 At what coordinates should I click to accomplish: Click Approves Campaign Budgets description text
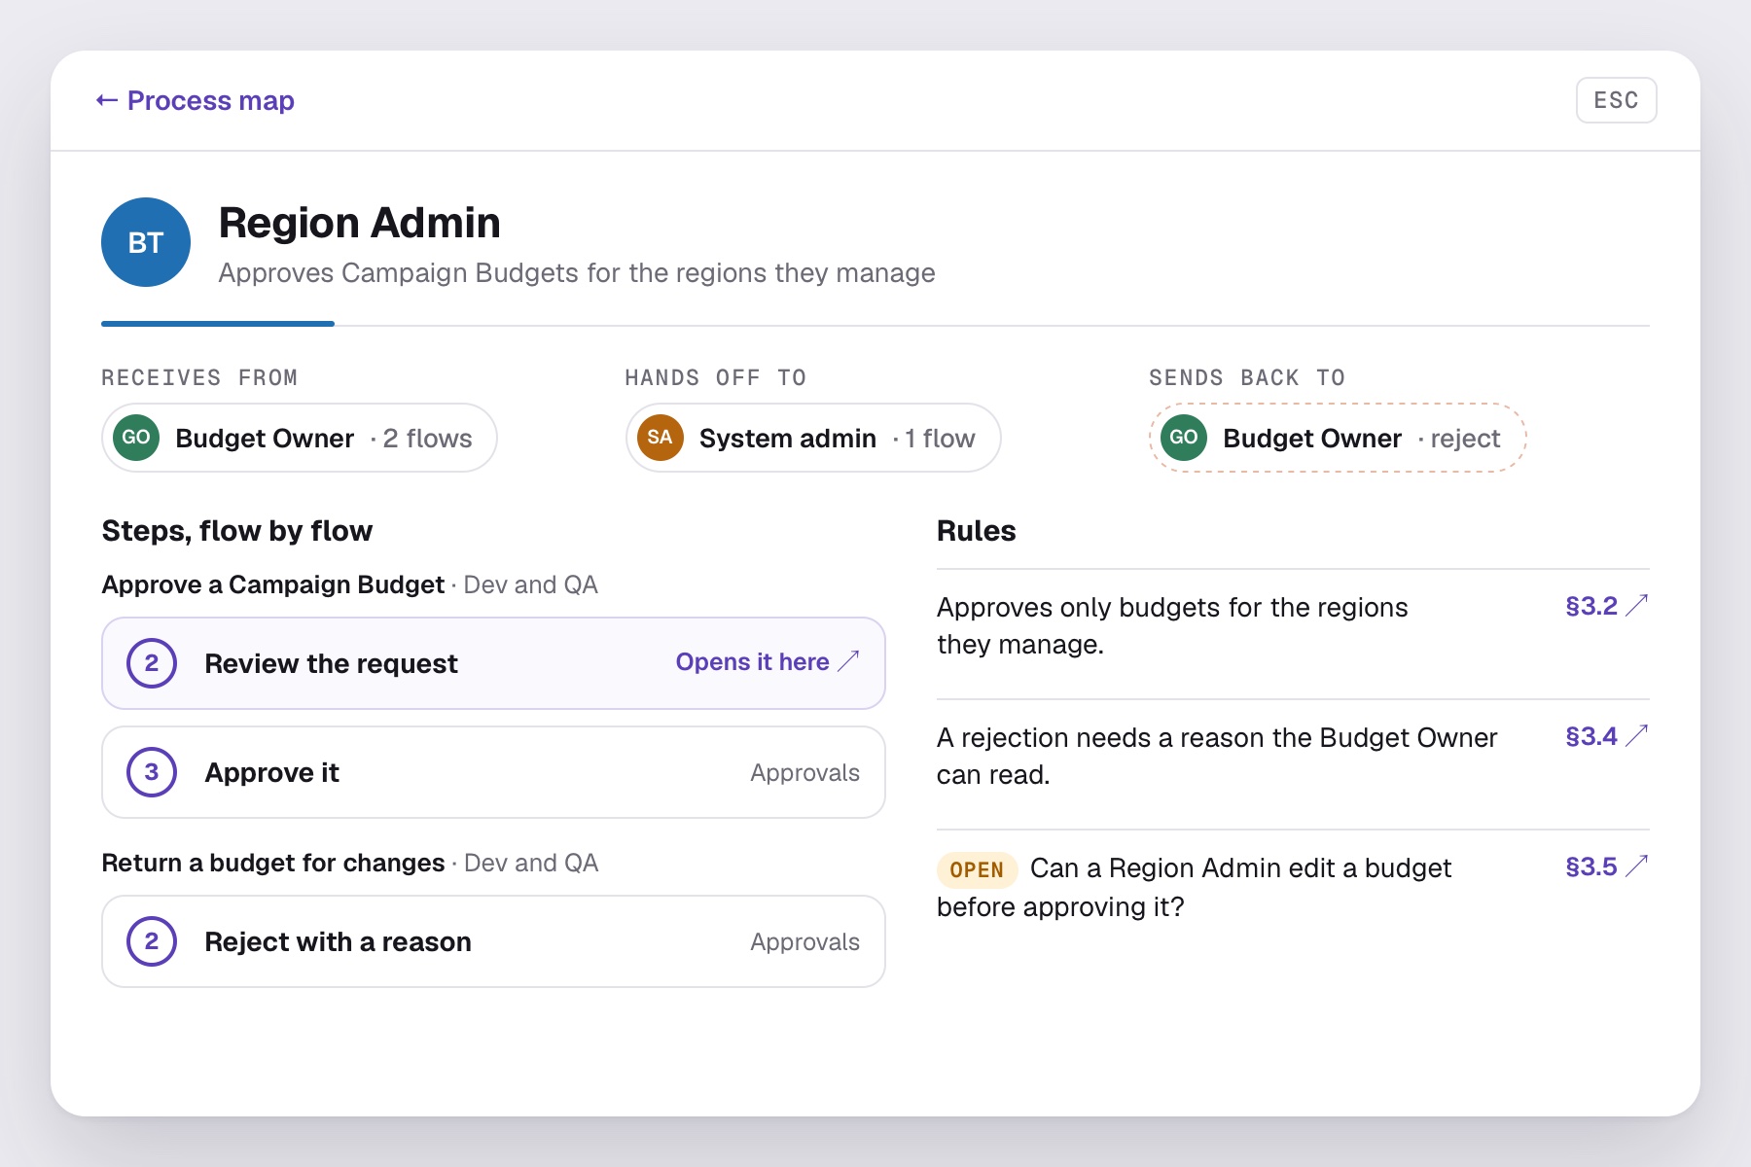tap(577, 273)
